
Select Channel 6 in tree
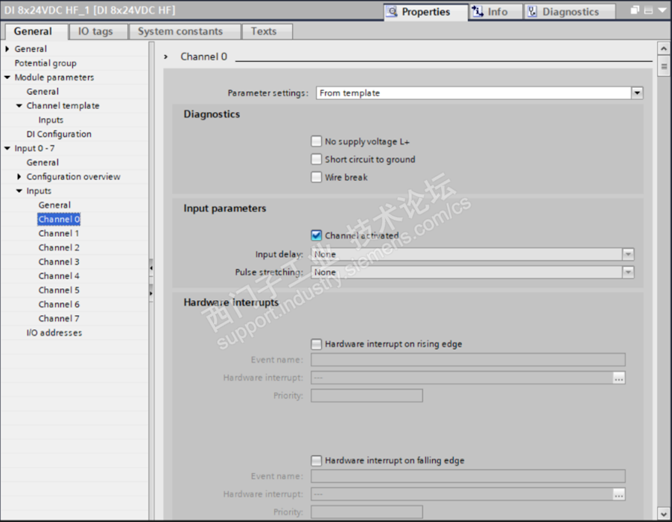(59, 305)
